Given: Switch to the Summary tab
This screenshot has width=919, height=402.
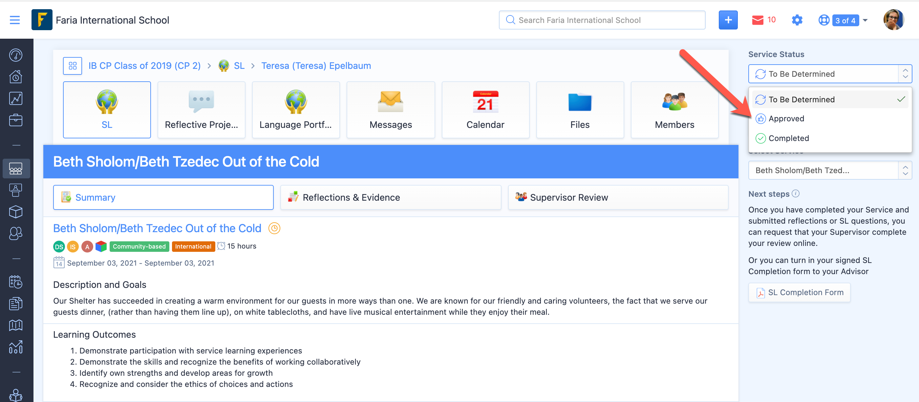Looking at the screenshot, I should [163, 197].
